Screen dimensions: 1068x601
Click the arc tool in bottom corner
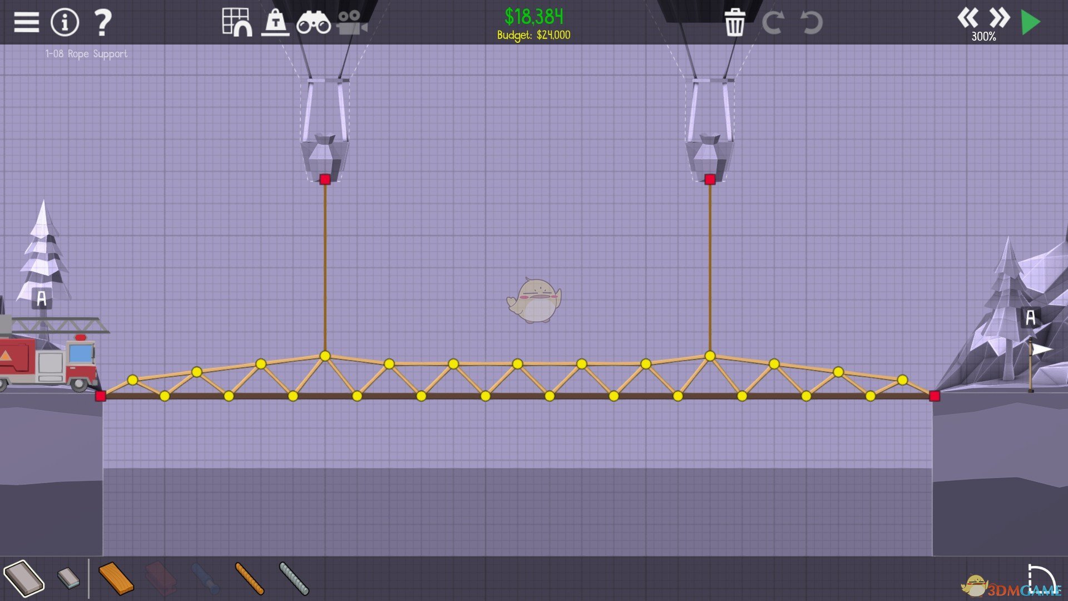click(1040, 578)
